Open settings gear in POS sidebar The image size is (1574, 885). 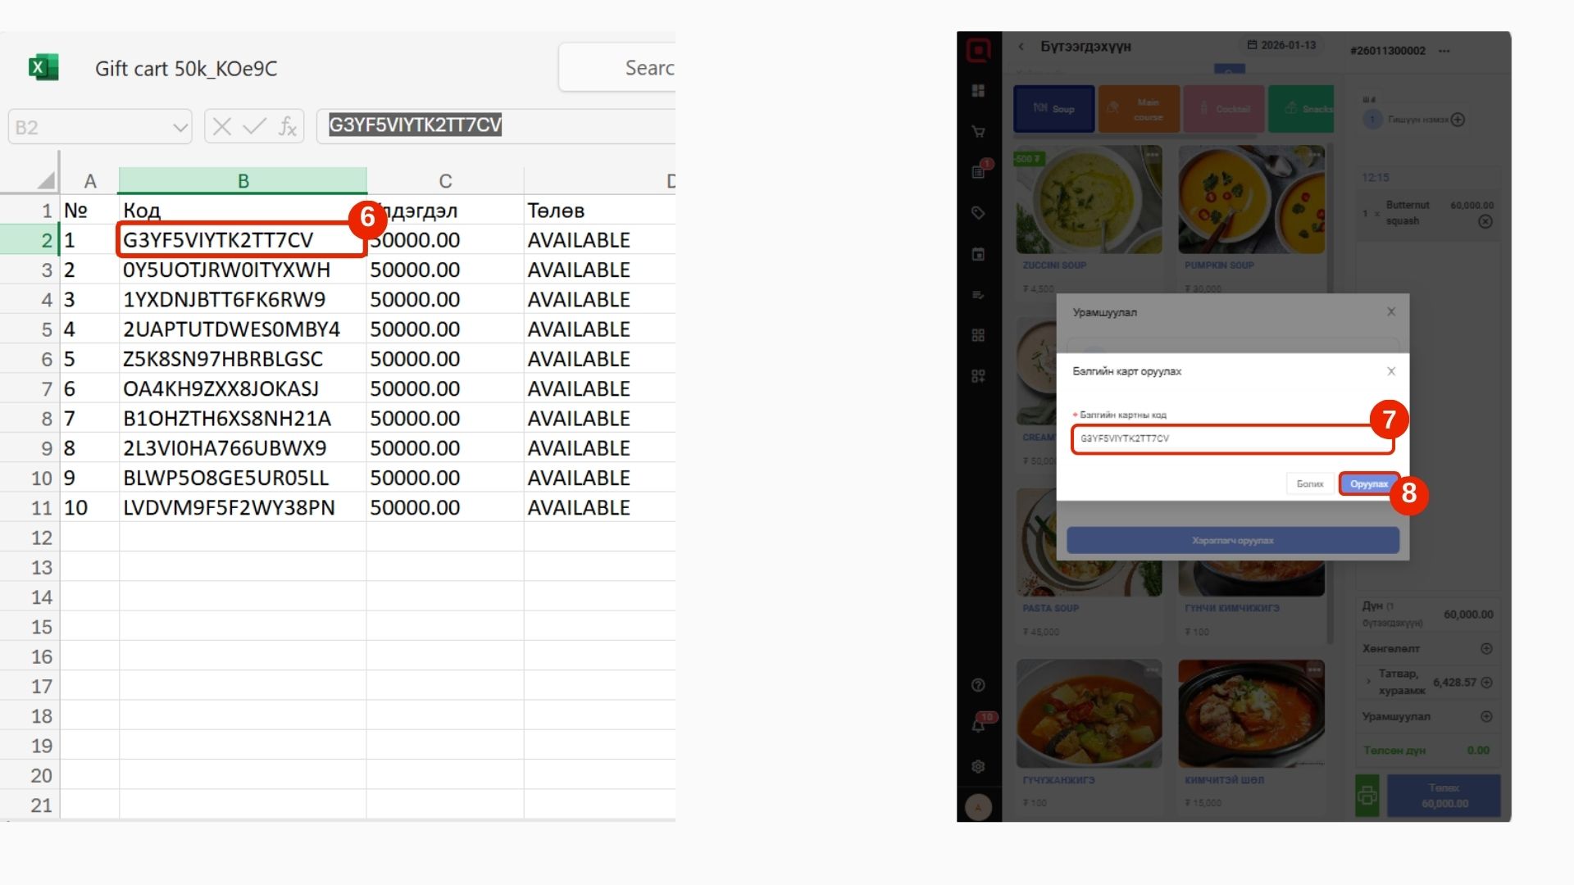coord(978,766)
